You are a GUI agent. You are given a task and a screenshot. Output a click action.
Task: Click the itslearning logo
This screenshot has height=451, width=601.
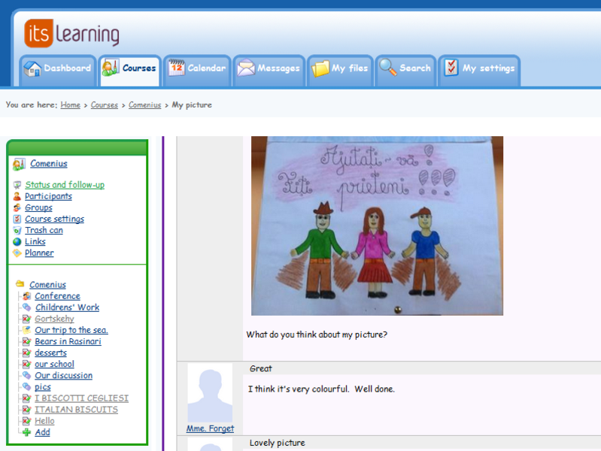71,33
